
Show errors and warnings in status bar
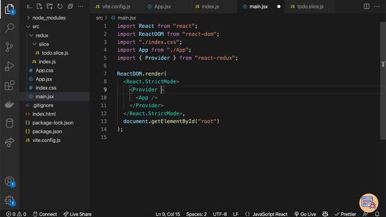tap(16, 214)
